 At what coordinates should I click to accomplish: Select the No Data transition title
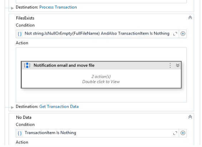(24, 117)
